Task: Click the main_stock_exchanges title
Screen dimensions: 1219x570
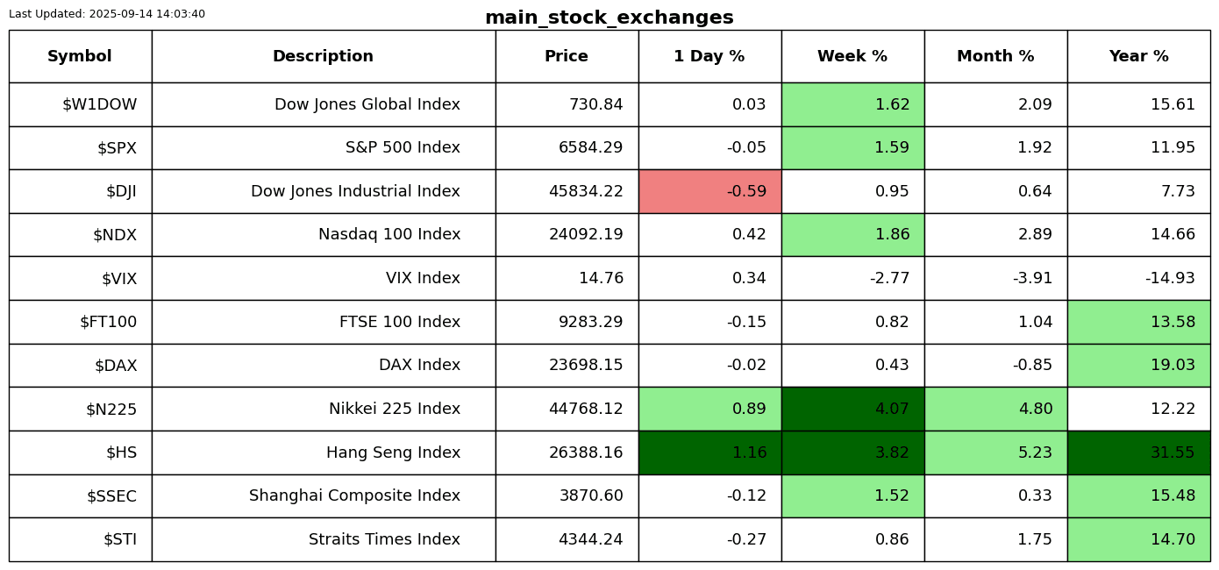Action: tap(609, 18)
